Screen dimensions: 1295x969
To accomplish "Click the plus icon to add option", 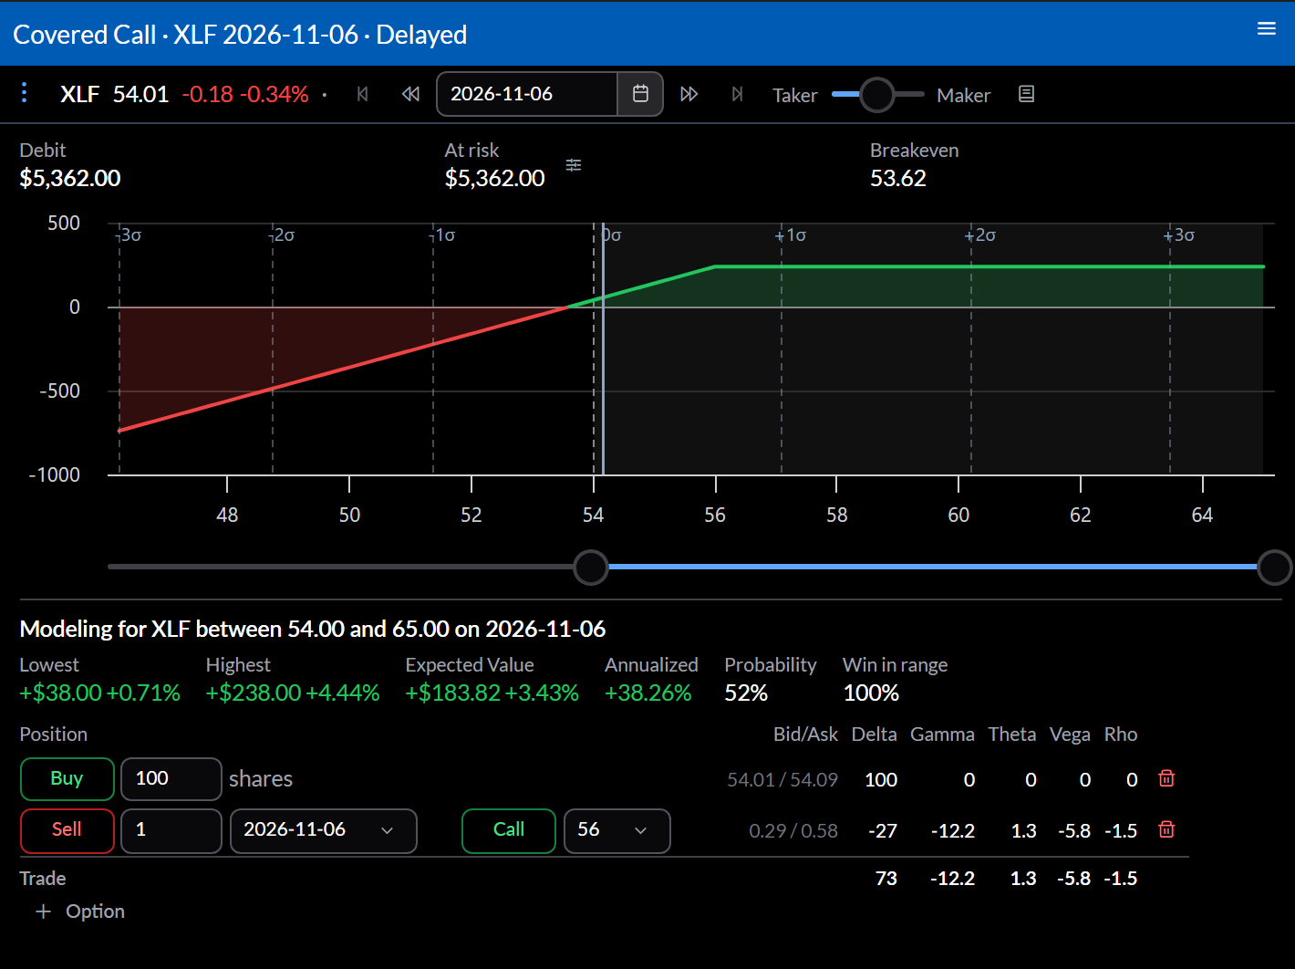I will [x=43, y=912].
